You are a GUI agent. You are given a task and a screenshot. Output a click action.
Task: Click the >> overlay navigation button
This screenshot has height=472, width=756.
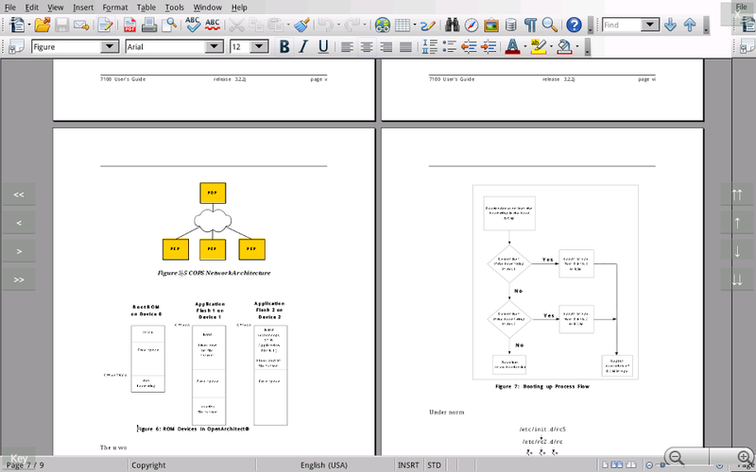coord(19,279)
